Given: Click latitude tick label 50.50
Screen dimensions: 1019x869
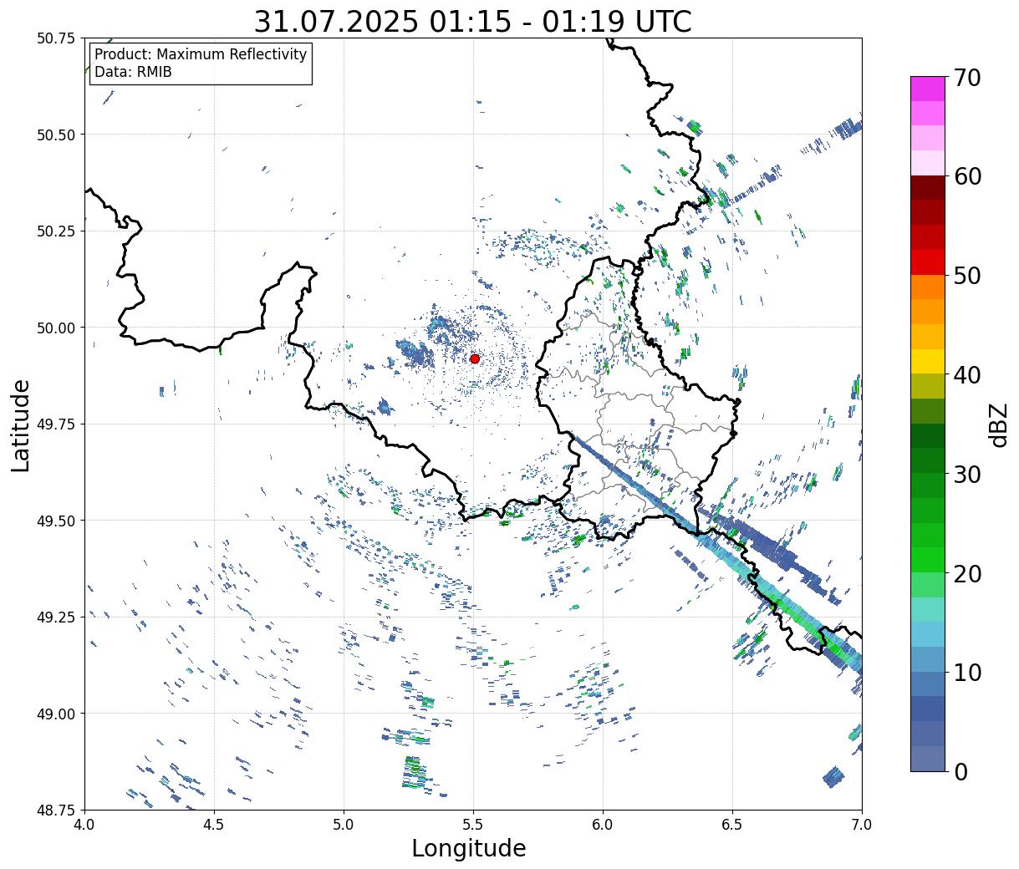Looking at the screenshot, I should 56,135.
